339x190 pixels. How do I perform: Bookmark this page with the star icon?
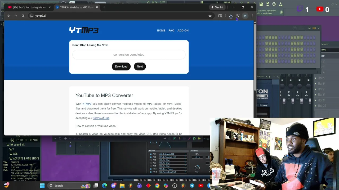tap(210, 16)
